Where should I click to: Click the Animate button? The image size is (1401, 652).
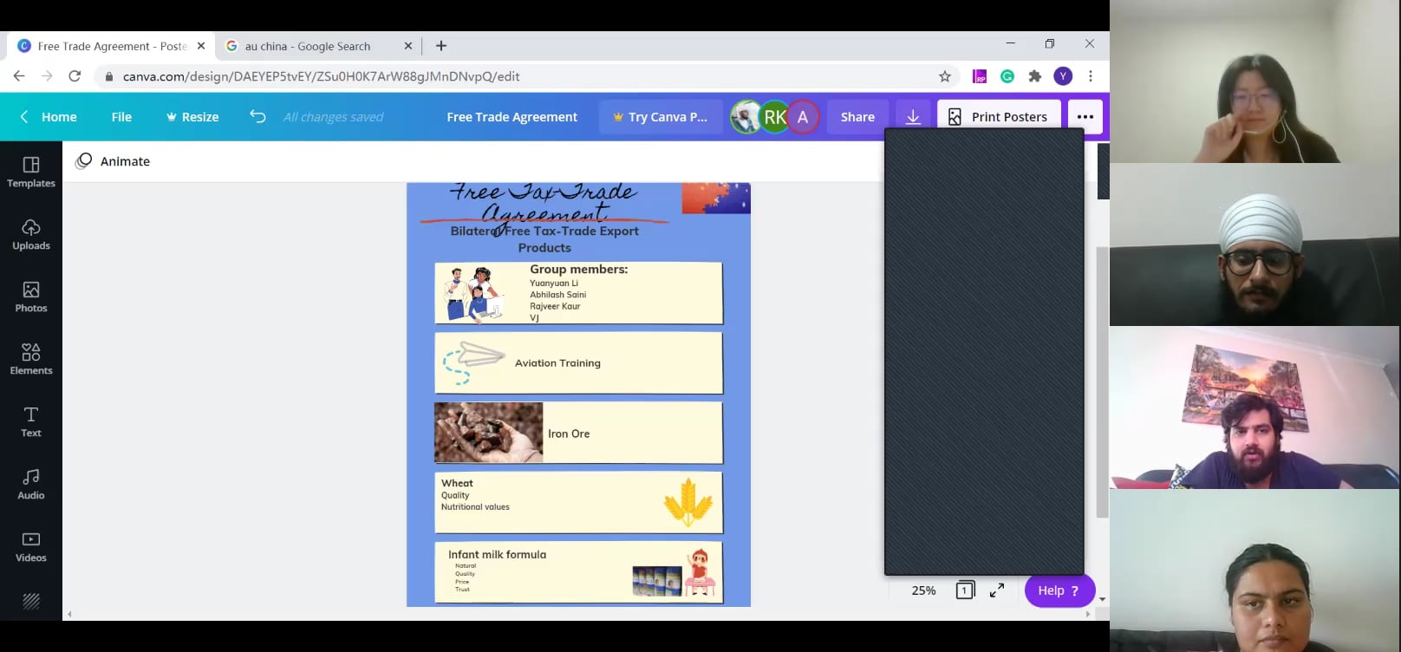tap(113, 161)
